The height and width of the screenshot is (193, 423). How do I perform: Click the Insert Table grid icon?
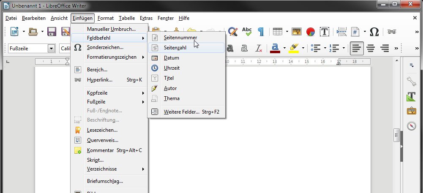coord(277,32)
